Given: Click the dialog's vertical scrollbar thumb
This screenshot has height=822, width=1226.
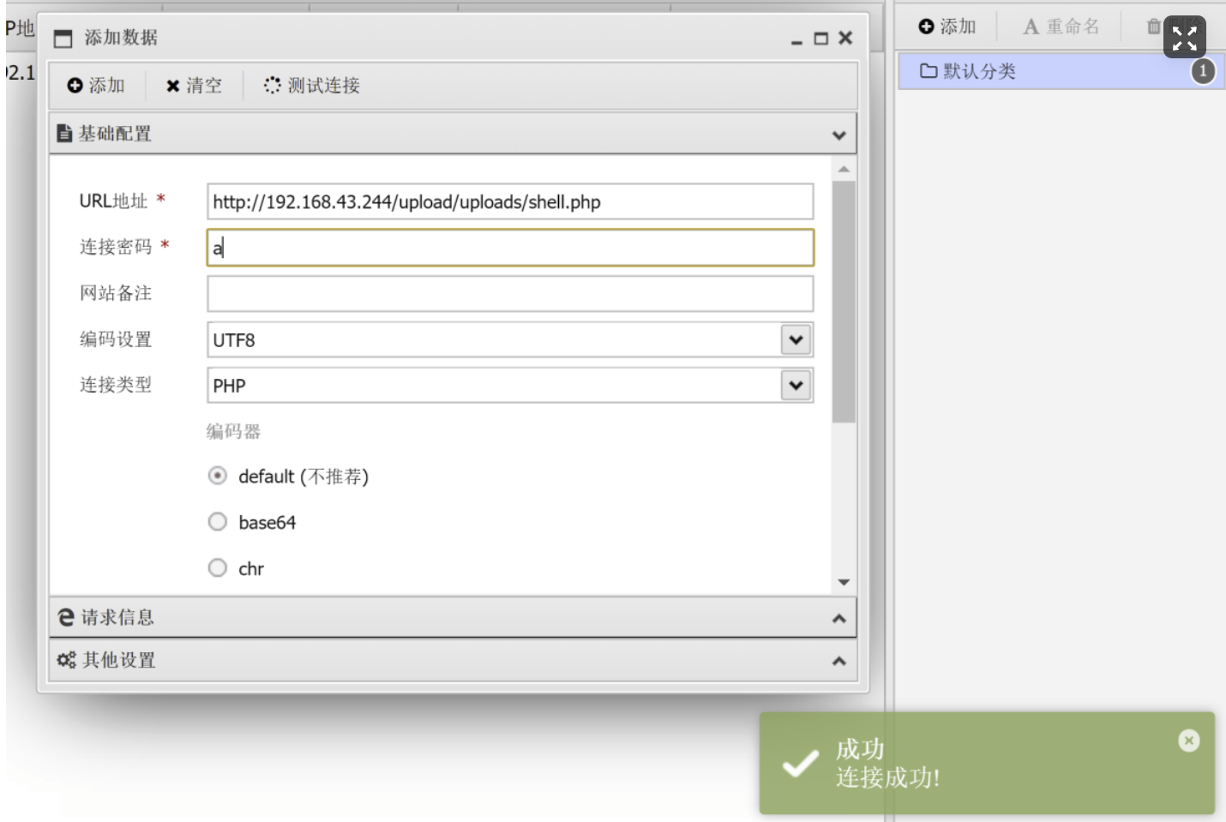Looking at the screenshot, I should 844,302.
